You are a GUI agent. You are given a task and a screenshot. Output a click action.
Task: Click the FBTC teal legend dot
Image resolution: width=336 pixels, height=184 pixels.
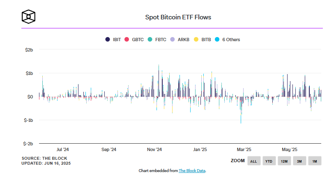(150, 40)
